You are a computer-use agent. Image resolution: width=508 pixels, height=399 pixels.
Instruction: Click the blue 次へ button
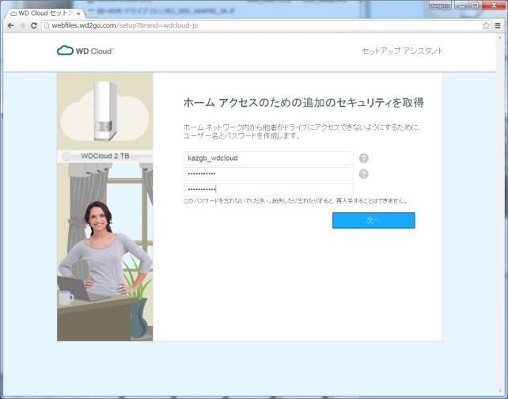click(373, 220)
